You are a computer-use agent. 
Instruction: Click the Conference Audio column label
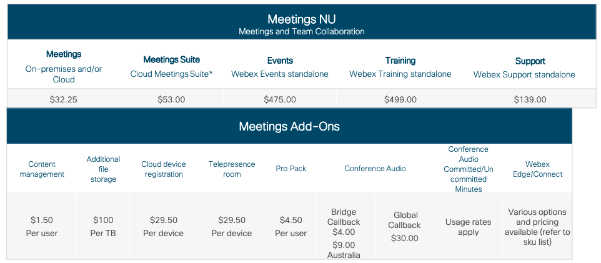[x=375, y=169]
